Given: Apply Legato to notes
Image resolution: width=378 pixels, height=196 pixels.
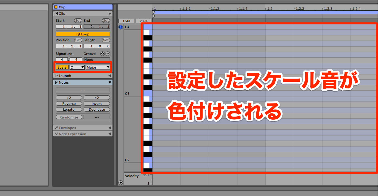Looking at the screenshot, I should [69, 110].
